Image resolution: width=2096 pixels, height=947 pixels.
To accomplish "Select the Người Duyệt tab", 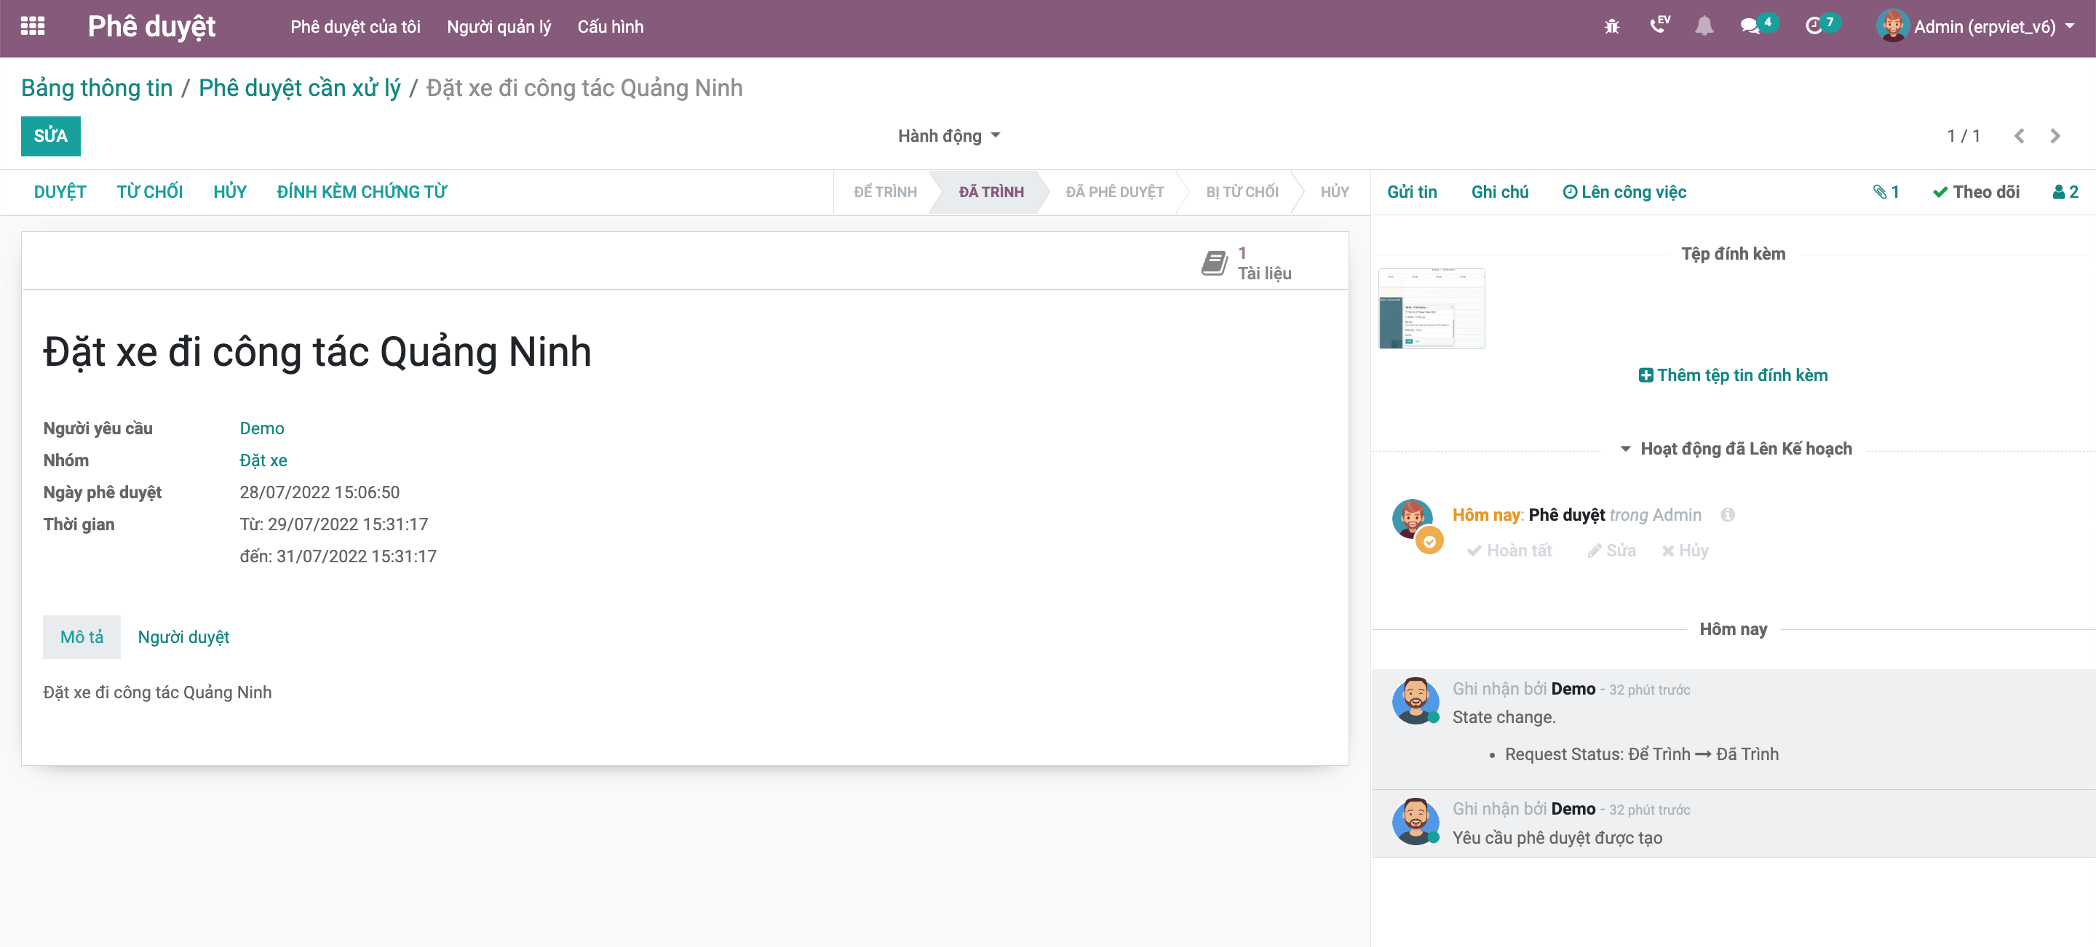I will click(x=183, y=637).
